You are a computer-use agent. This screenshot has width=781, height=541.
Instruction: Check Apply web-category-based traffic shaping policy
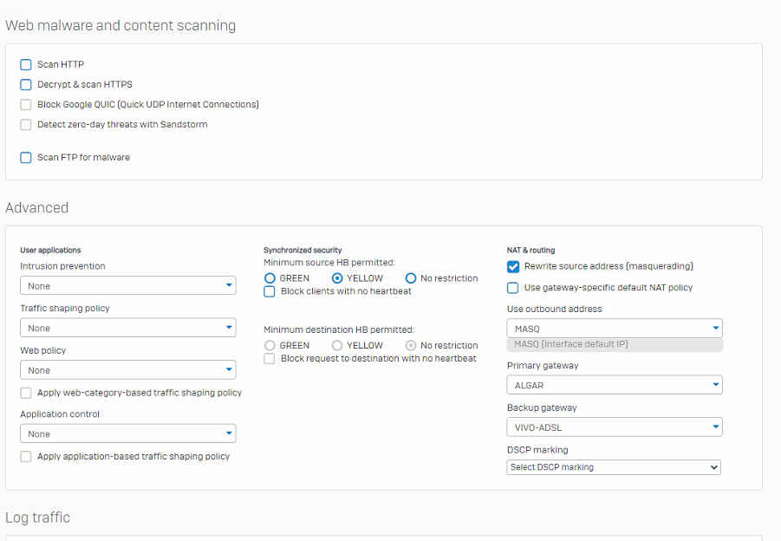point(26,393)
